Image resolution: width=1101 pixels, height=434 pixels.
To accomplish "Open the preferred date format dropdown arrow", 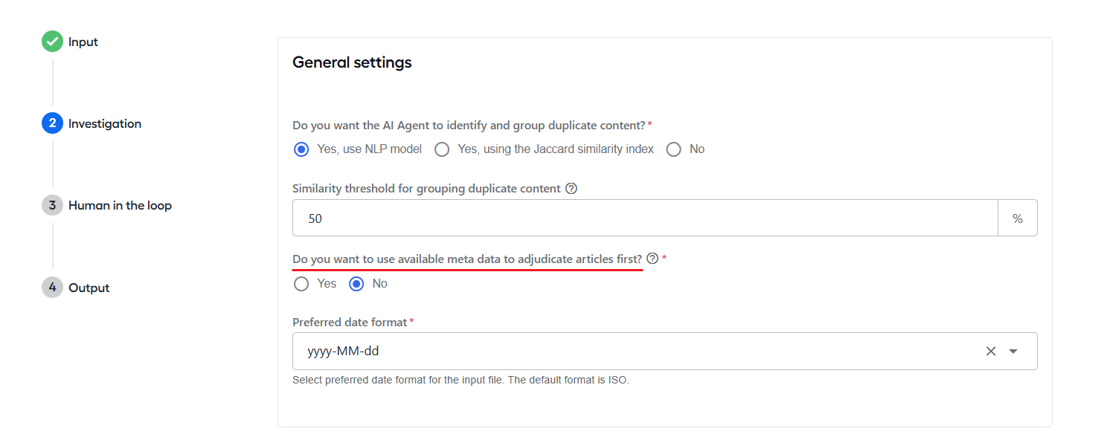I will tap(1013, 352).
